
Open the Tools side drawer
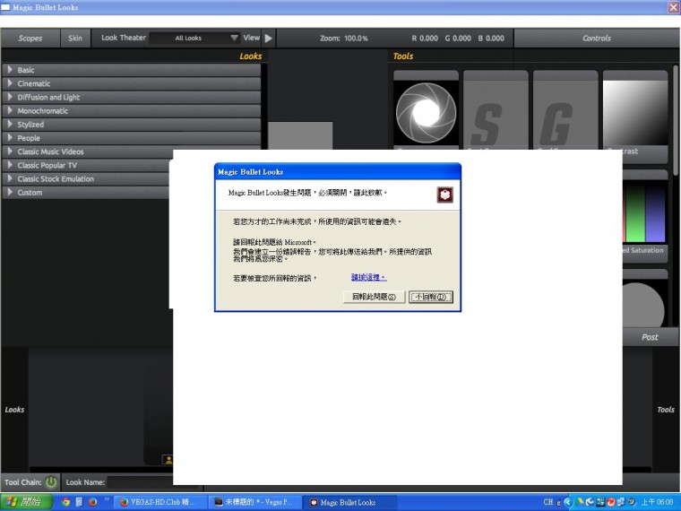666,410
